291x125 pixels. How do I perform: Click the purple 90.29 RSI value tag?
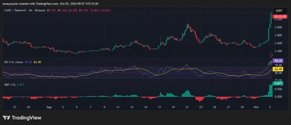278,61
